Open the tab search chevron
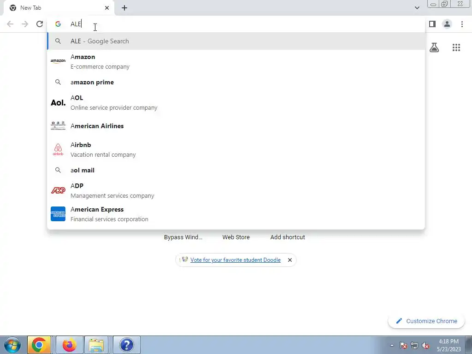The width and height of the screenshot is (472, 354). tap(417, 8)
